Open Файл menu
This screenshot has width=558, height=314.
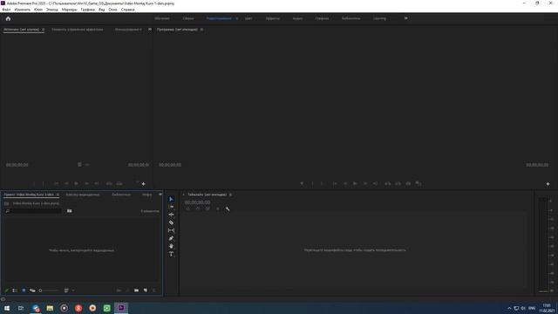(6, 10)
